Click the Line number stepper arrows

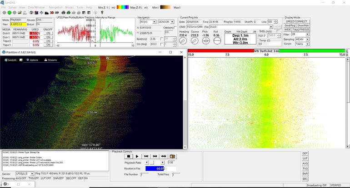(275, 22)
